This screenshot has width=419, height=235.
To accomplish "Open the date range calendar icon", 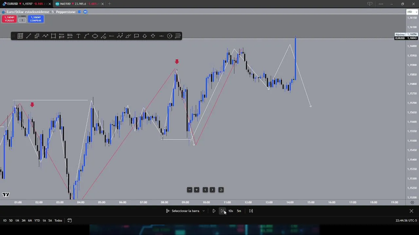I will (x=69, y=220).
